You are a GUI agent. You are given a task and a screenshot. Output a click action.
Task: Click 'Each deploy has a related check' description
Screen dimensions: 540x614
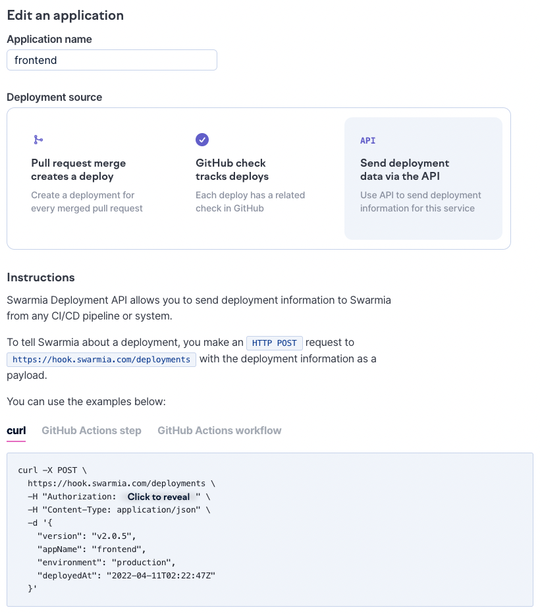[x=250, y=202]
